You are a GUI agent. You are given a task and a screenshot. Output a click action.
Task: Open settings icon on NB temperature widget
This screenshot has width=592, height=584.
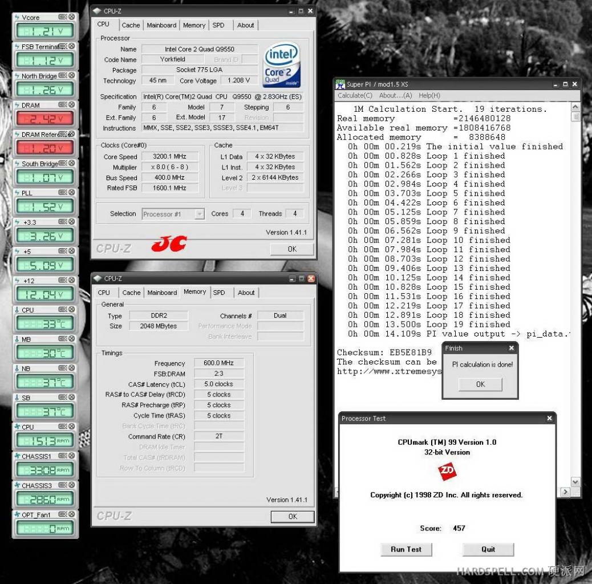(x=63, y=368)
